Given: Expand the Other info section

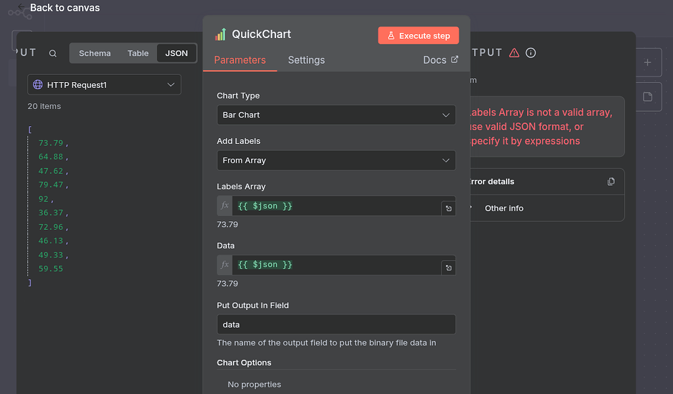Looking at the screenshot, I should pyautogui.click(x=503, y=208).
